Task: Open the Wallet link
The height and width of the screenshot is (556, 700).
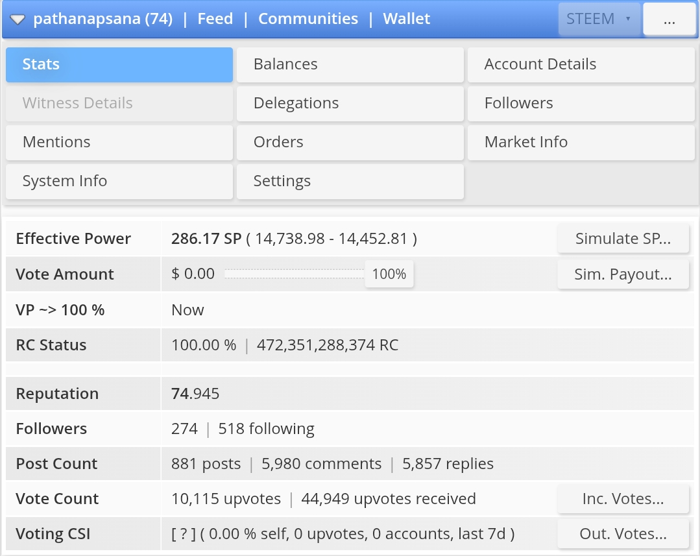Action: pos(407,19)
